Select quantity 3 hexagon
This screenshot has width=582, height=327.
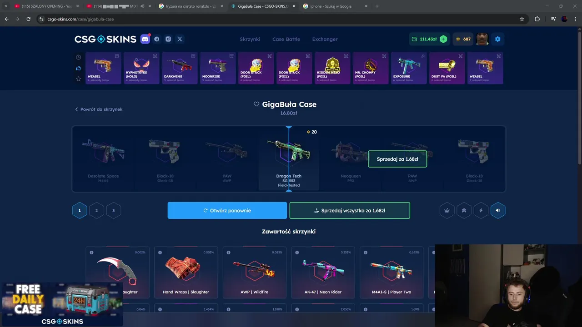tap(113, 210)
